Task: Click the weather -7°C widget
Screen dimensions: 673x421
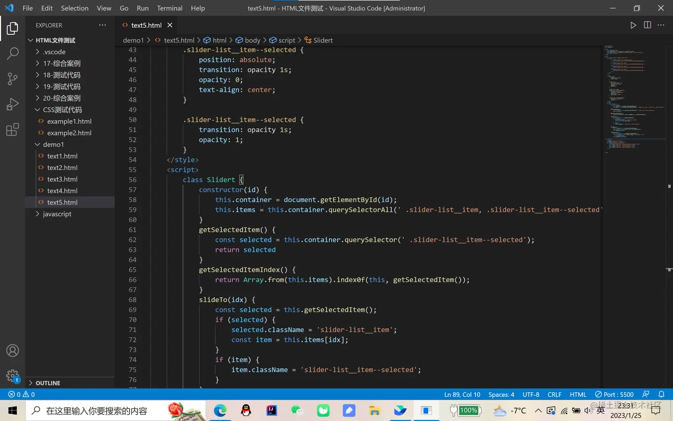Action: 510,411
